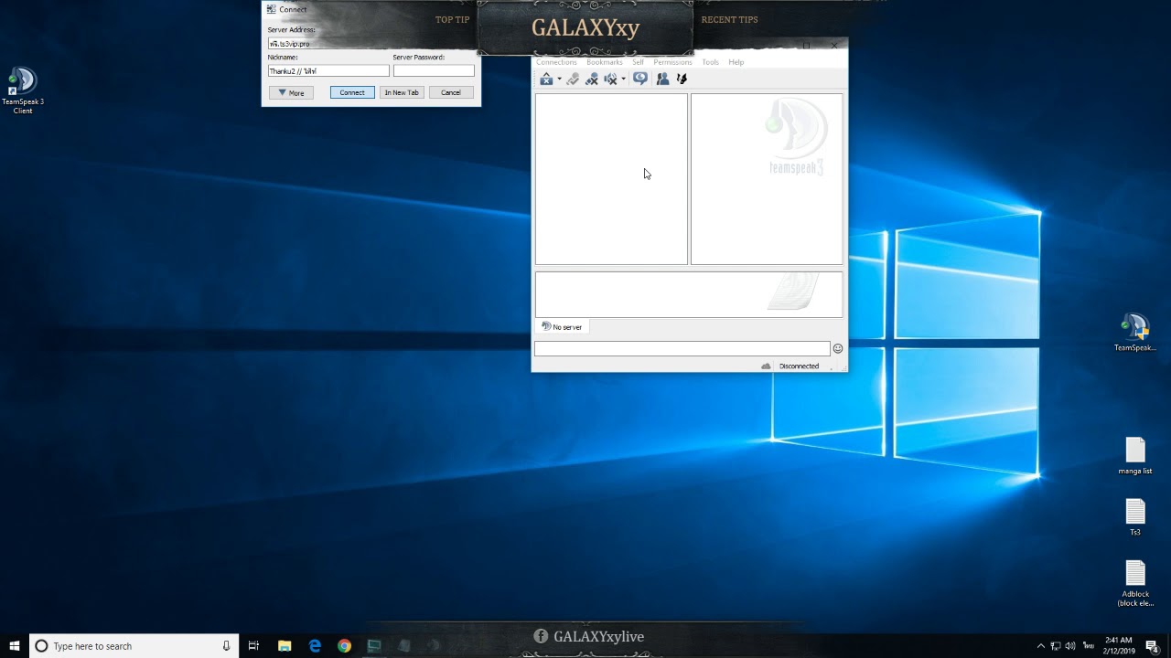Open File Explorer from taskbar
The image size is (1171, 658).
coord(284,645)
